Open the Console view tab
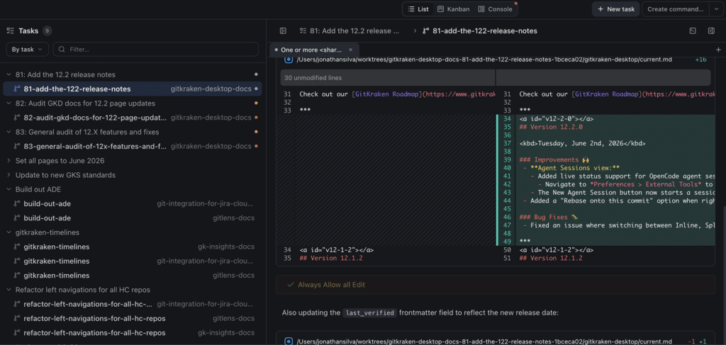 click(x=495, y=9)
